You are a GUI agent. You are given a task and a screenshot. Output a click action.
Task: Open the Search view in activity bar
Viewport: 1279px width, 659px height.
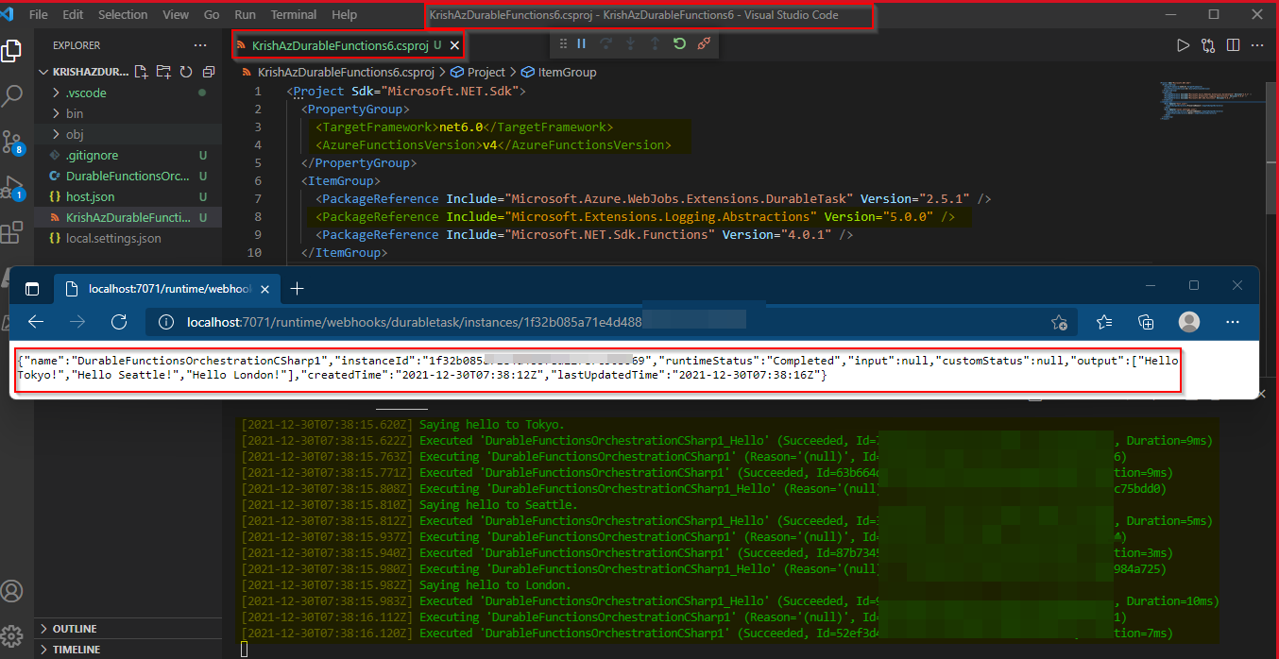pyautogui.click(x=12, y=95)
